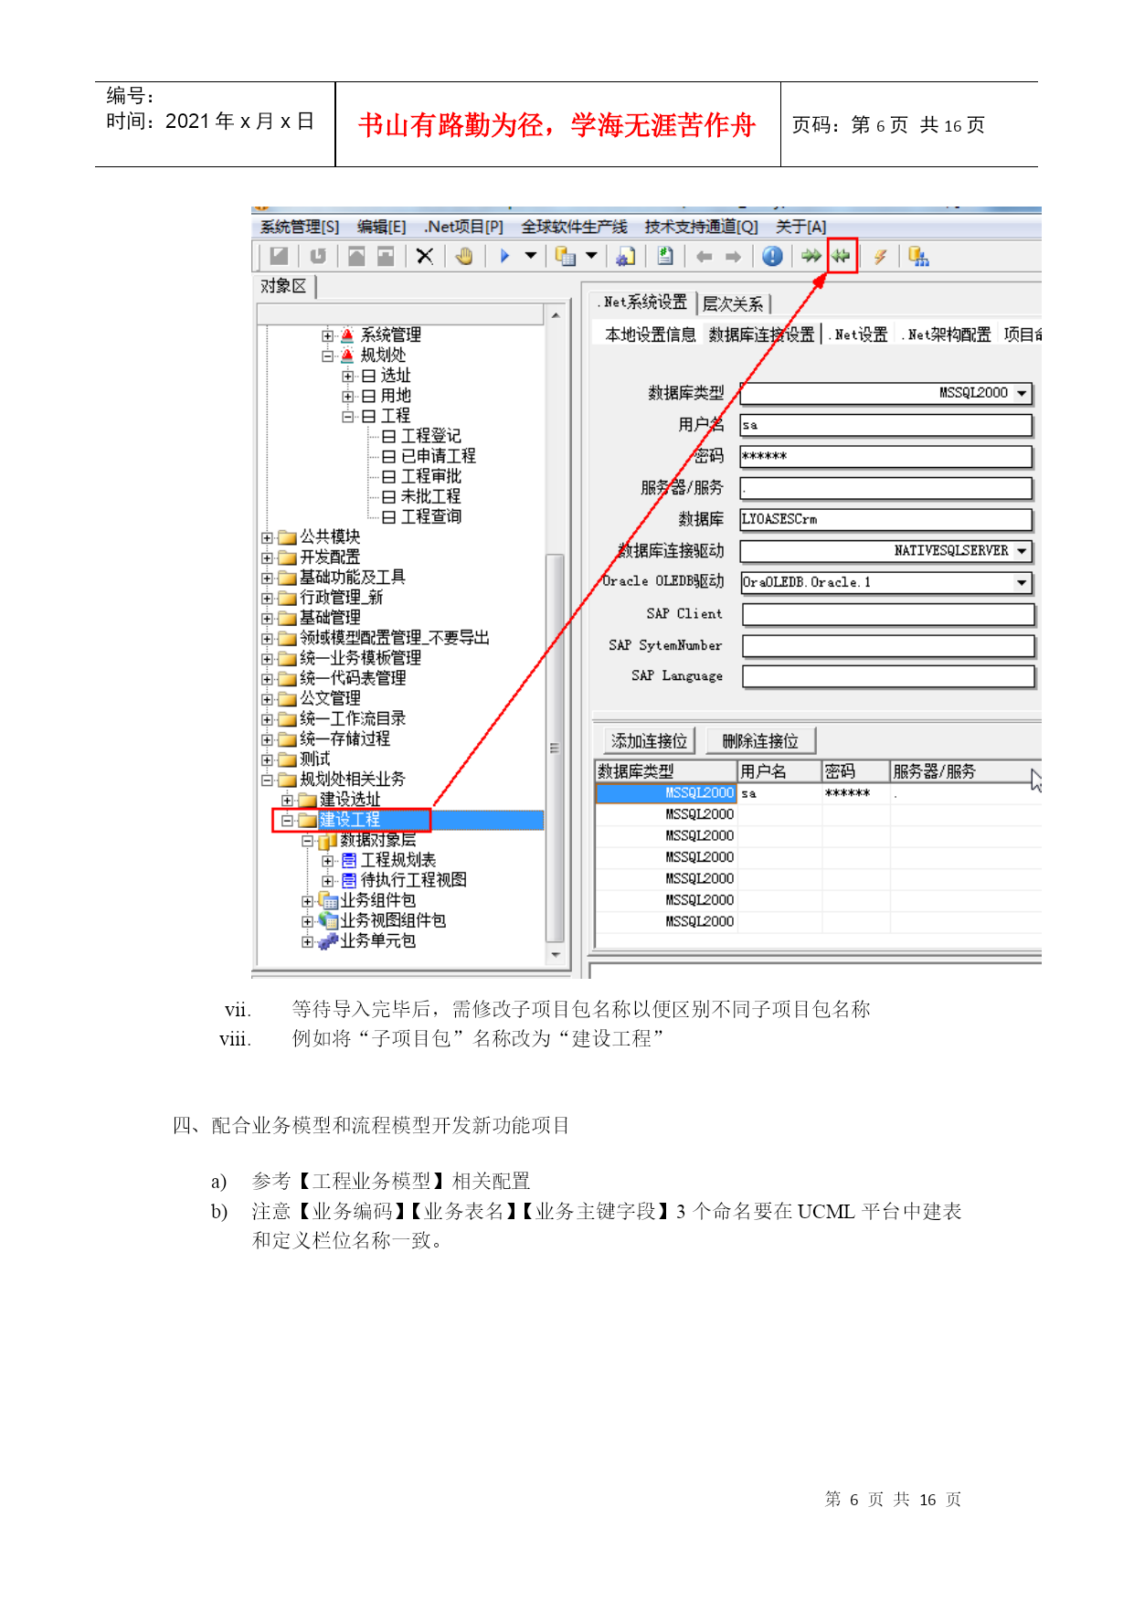The width and height of the screenshot is (1134, 1603).
Task: Open dropdown arrow next to copy icon
Action: (x=591, y=257)
